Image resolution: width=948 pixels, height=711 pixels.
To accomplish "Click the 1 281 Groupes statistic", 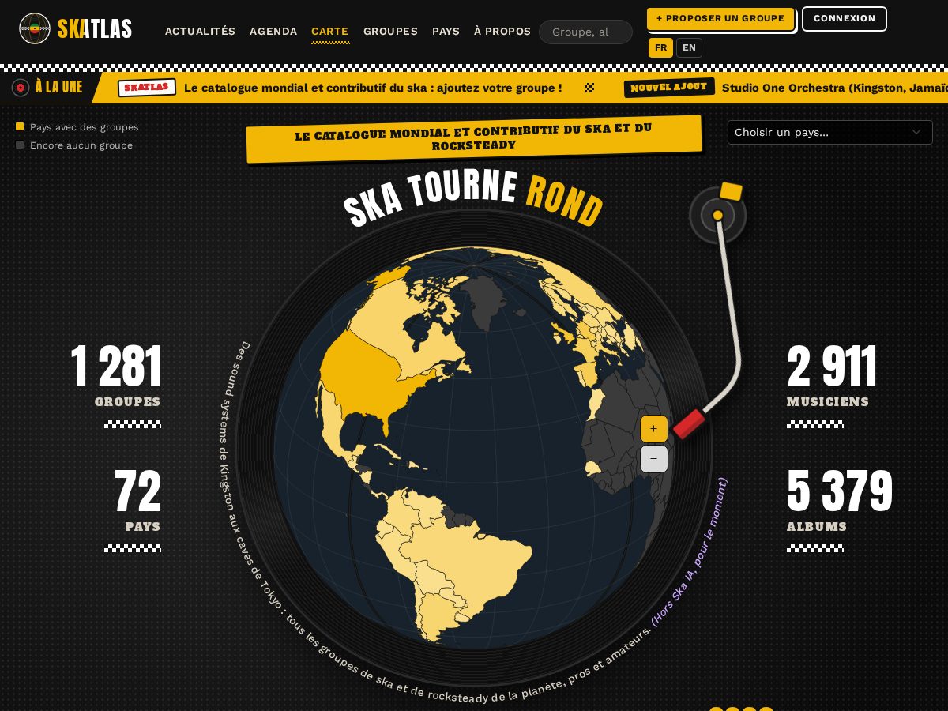I will [115, 377].
